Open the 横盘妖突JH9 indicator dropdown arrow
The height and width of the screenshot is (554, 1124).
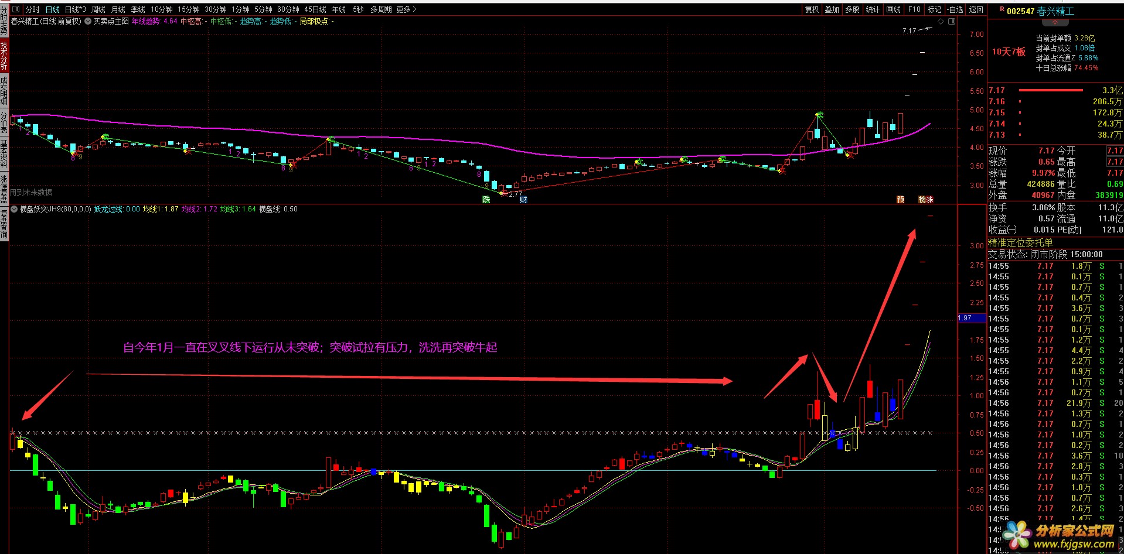[x=15, y=209]
